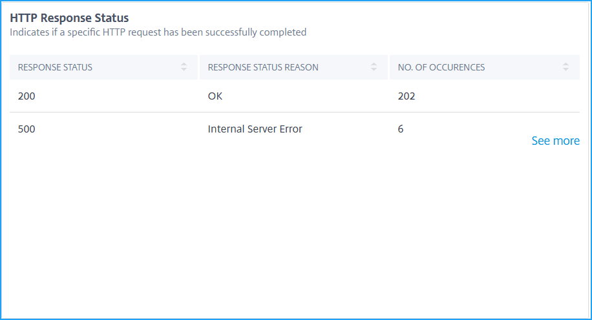Click the up arrow of Status Reason sorter
Viewport: 592px width, 320px height.
pyautogui.click(x=374, y=64)
